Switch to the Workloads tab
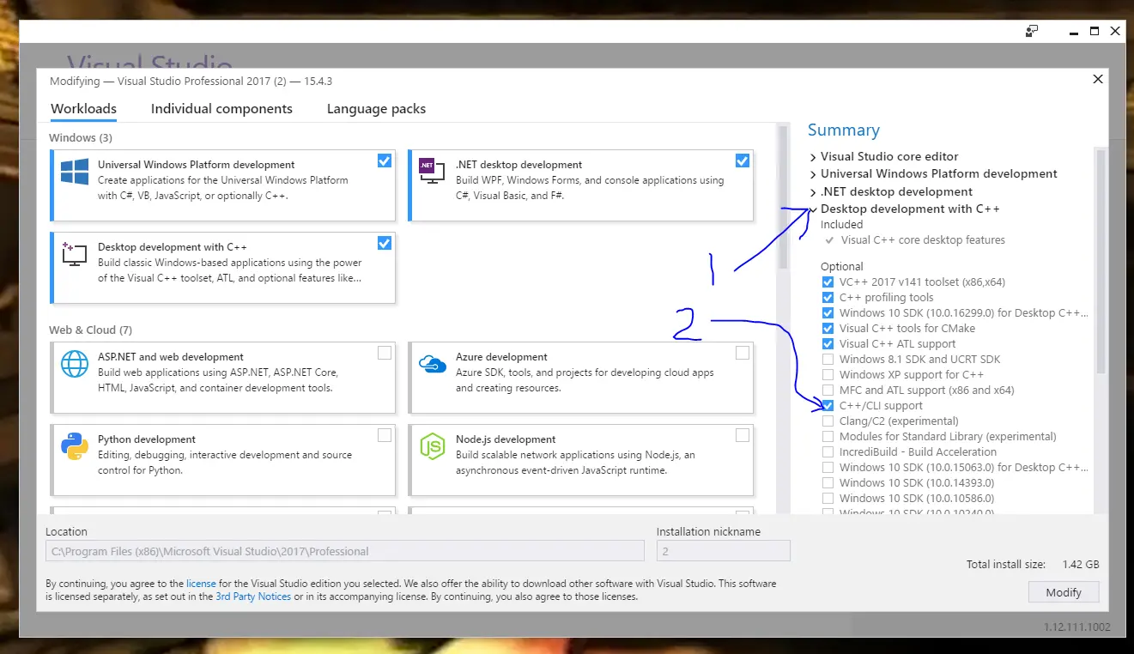The width and height of the screenshot is (1134, 654). [84, 109]
